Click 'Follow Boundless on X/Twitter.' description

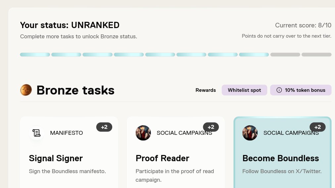[x=282, y=171]
